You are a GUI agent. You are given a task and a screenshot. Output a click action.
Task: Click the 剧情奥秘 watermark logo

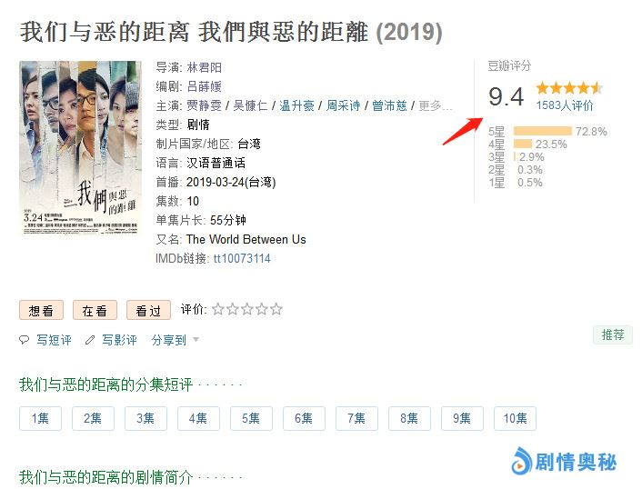click(x=564, y=462)
